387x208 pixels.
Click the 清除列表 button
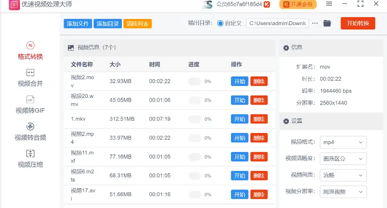[138, 24]
